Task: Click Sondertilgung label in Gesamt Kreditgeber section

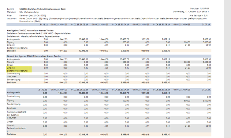Action: pyautogui.click(x=14, y=79)
